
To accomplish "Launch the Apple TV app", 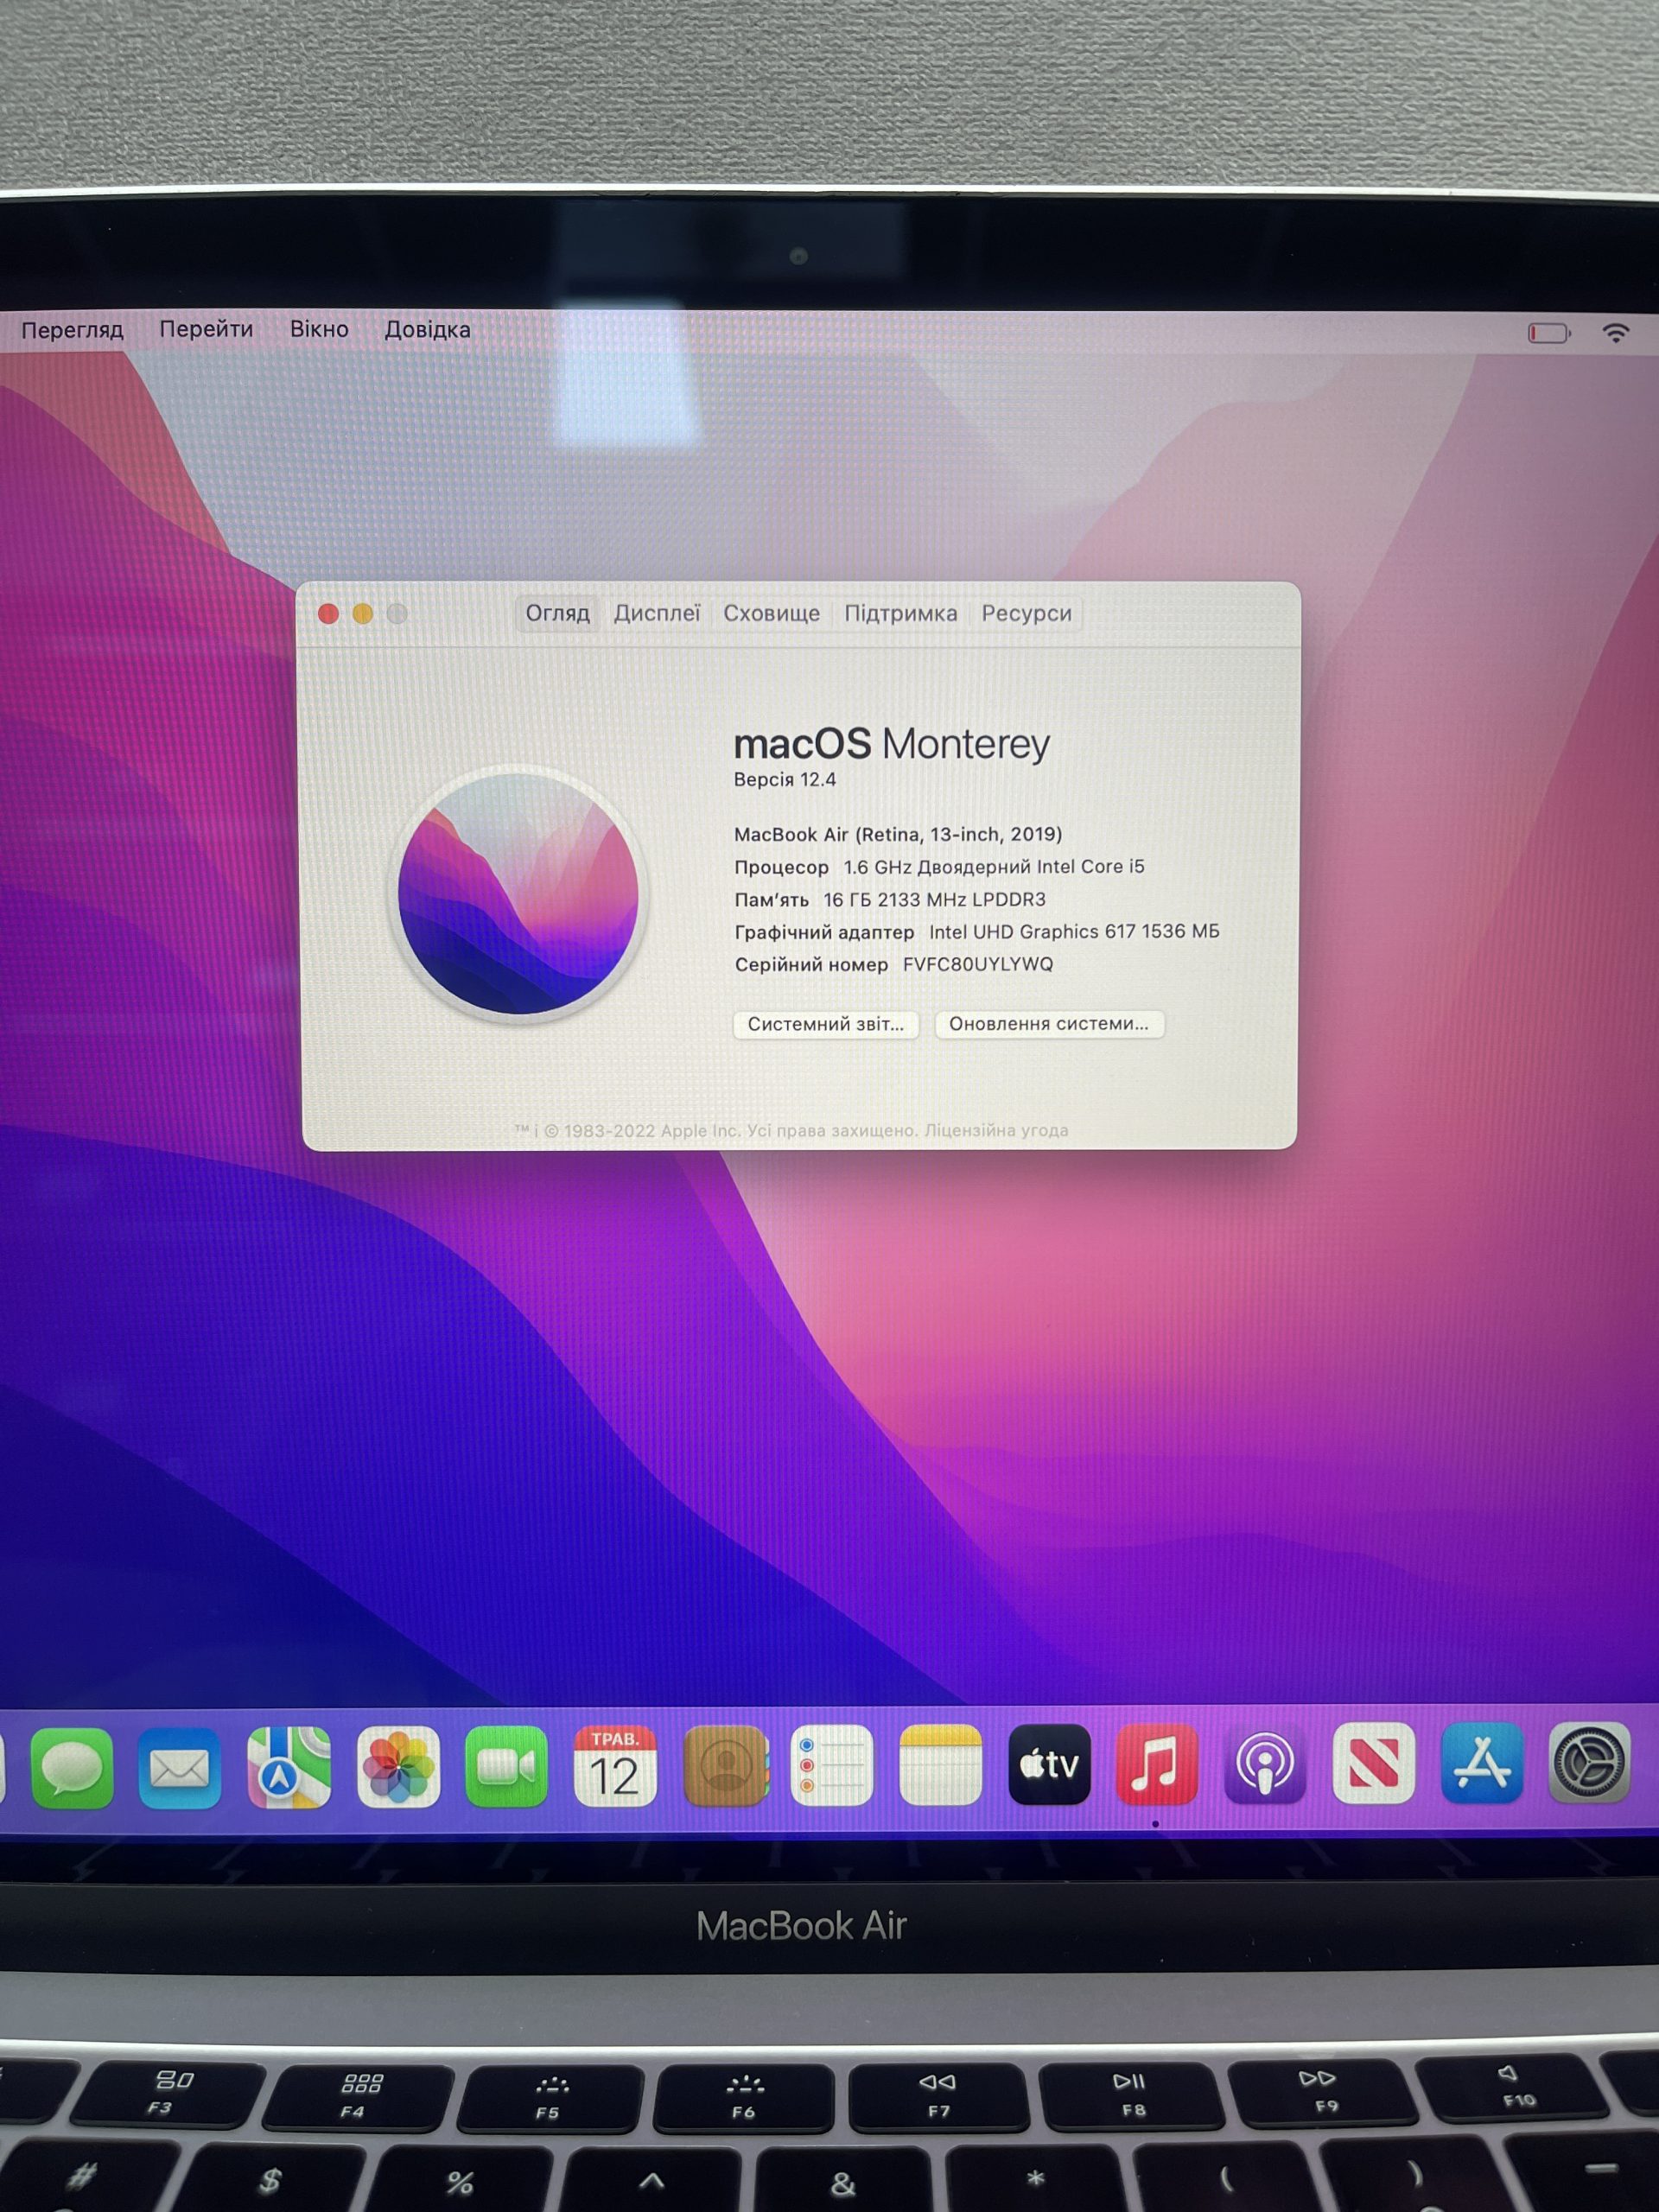I will pos(1049,1764).
